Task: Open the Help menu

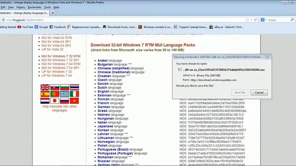Action: pos(56,7)
